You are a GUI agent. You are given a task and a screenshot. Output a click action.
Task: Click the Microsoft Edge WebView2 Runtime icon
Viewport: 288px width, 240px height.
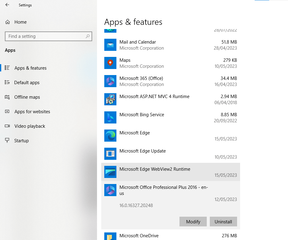pyautogui.click(x=110, y=172)
